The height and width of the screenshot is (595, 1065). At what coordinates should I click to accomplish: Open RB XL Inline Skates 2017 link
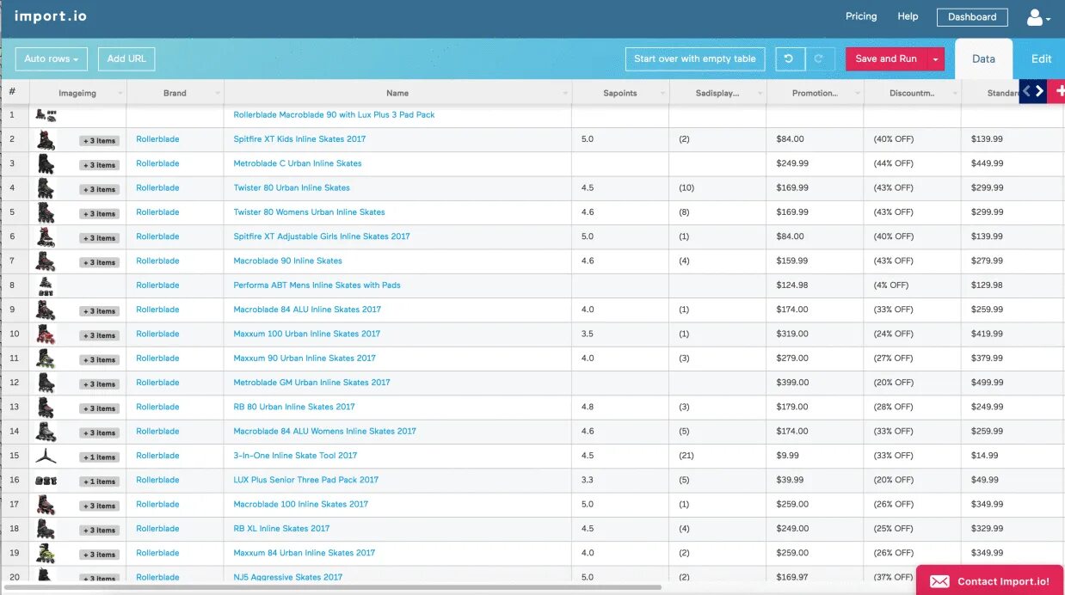(281, 529)
